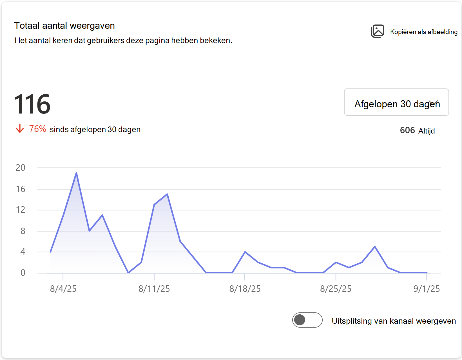Click the red downward trend arrow icon

point(20,128)
